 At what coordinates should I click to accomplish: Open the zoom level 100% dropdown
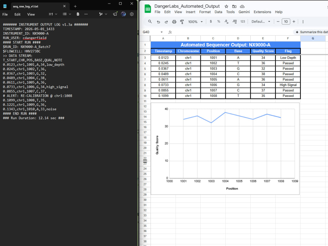[x=195, y=22]
